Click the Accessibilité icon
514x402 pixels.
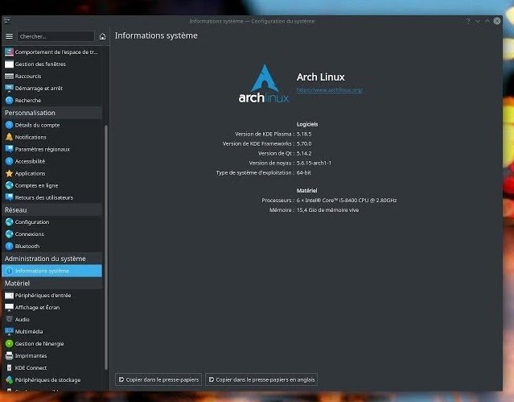pos(9,161)
